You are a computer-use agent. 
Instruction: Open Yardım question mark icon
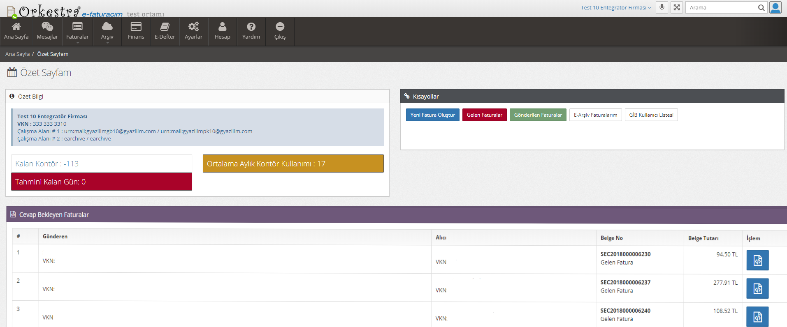pos(251,27)
